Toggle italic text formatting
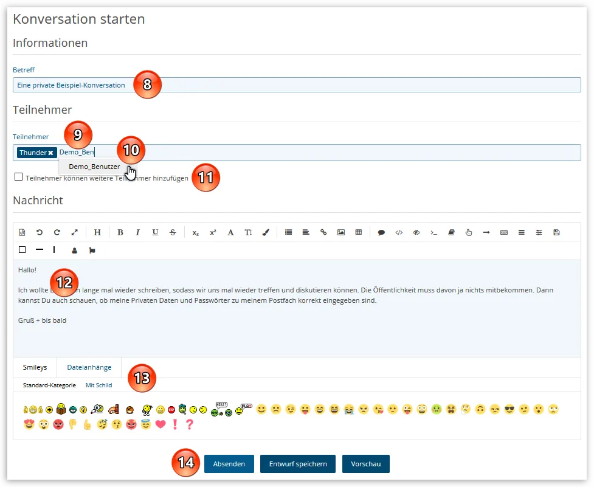594x487 pixels. (137, 232)
